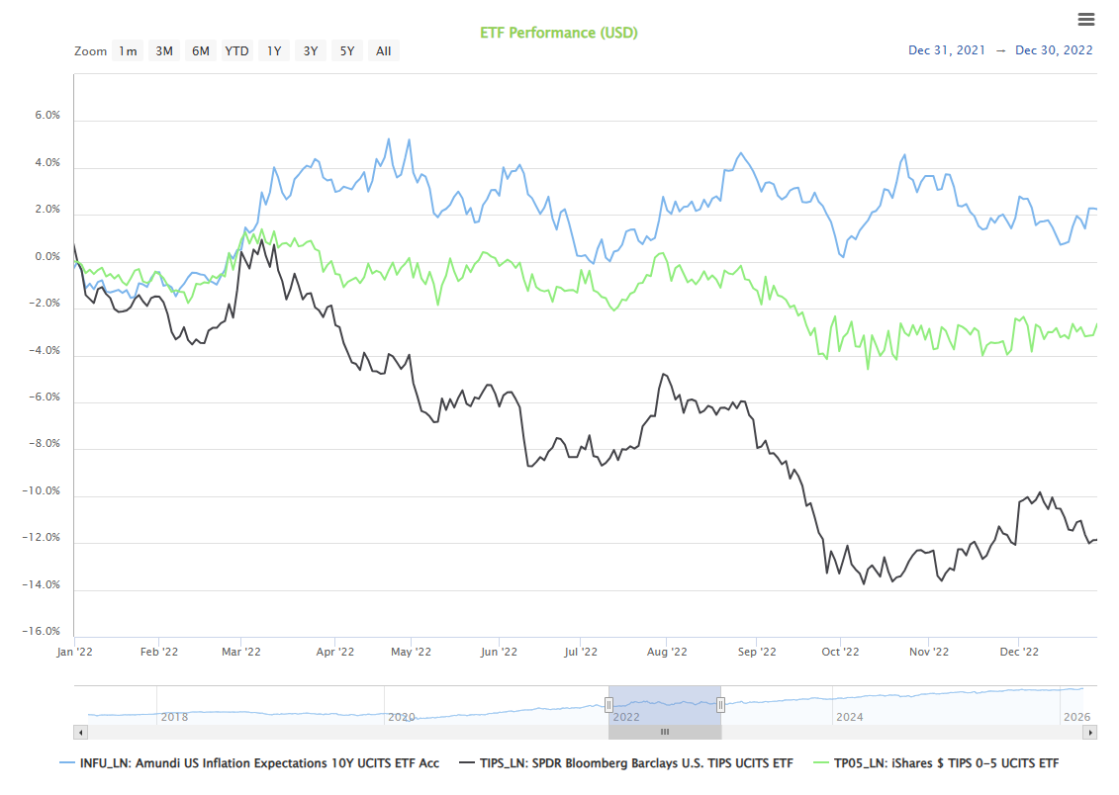This screenshot has width=1119, height=795.
Task: Click the right handle of the timeline range slider
Action: click(721, 704)
